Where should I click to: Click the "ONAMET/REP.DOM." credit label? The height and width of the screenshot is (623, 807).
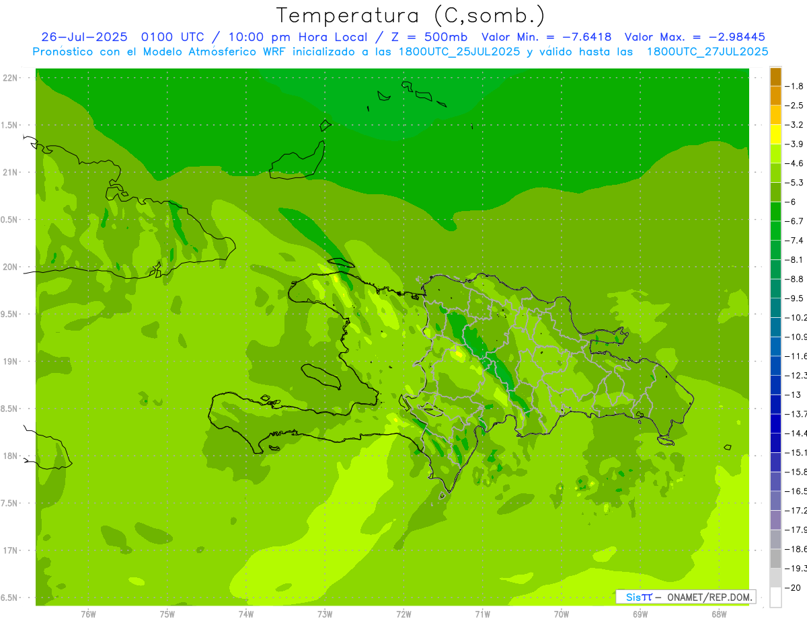(x=710, y=597)
